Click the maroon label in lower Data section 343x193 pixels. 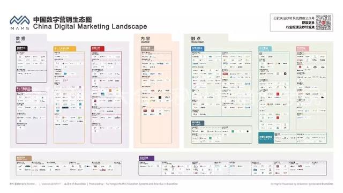coord(24,89)
